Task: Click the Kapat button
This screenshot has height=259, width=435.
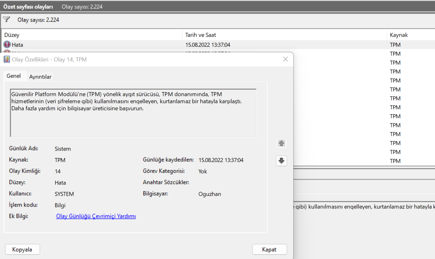Action: point(269,250)
